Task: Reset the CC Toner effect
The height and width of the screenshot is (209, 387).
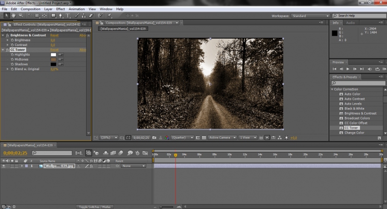Action: tap(54, 49)
